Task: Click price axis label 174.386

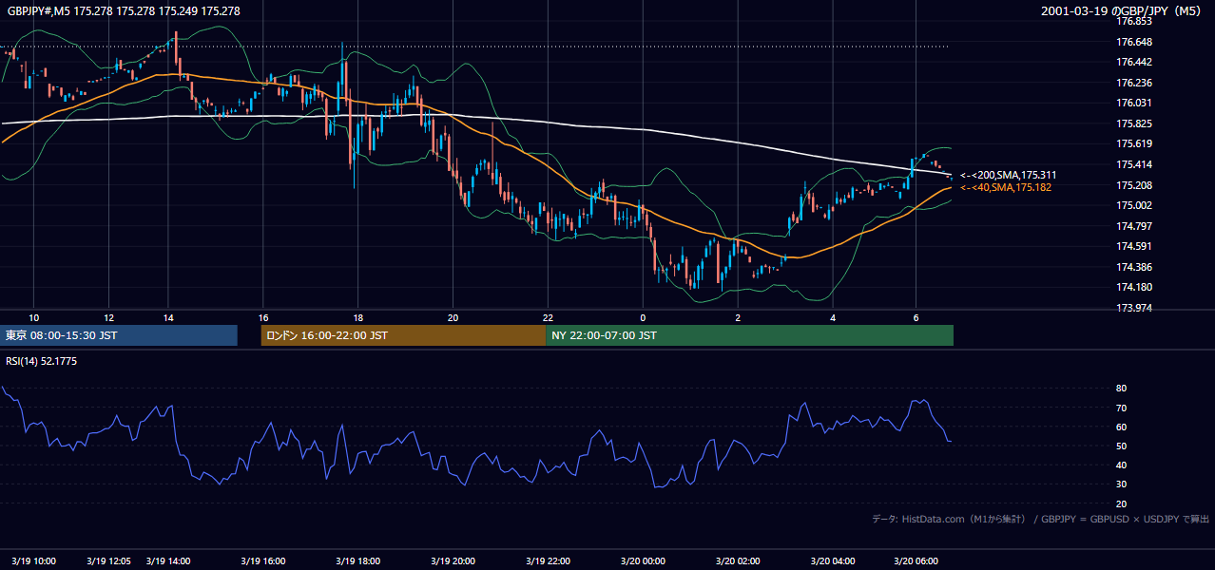Action: (1133, 267)
